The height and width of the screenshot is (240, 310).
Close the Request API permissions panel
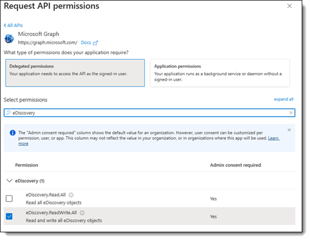click(x=289, y=6)
